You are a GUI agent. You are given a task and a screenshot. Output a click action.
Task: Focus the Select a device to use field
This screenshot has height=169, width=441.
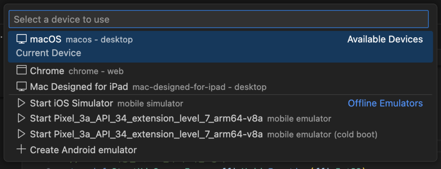(218, 19)
